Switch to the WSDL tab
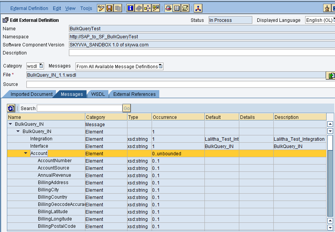The width and height of the screenshot is (335, 232). (98, 94)
